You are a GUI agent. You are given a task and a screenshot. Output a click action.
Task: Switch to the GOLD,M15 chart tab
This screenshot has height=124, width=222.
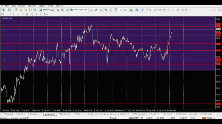167,114
